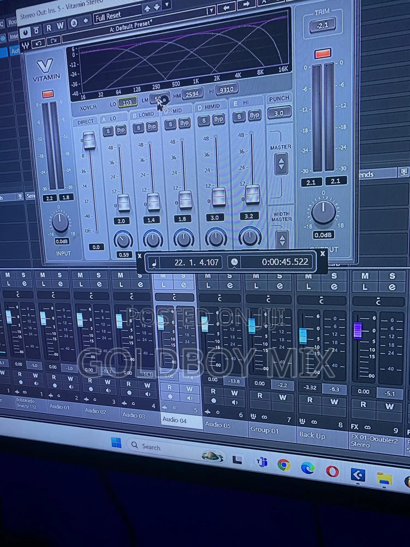
Task: Click the Vitamin INPUT gain knob
Action: coord(60,222)
